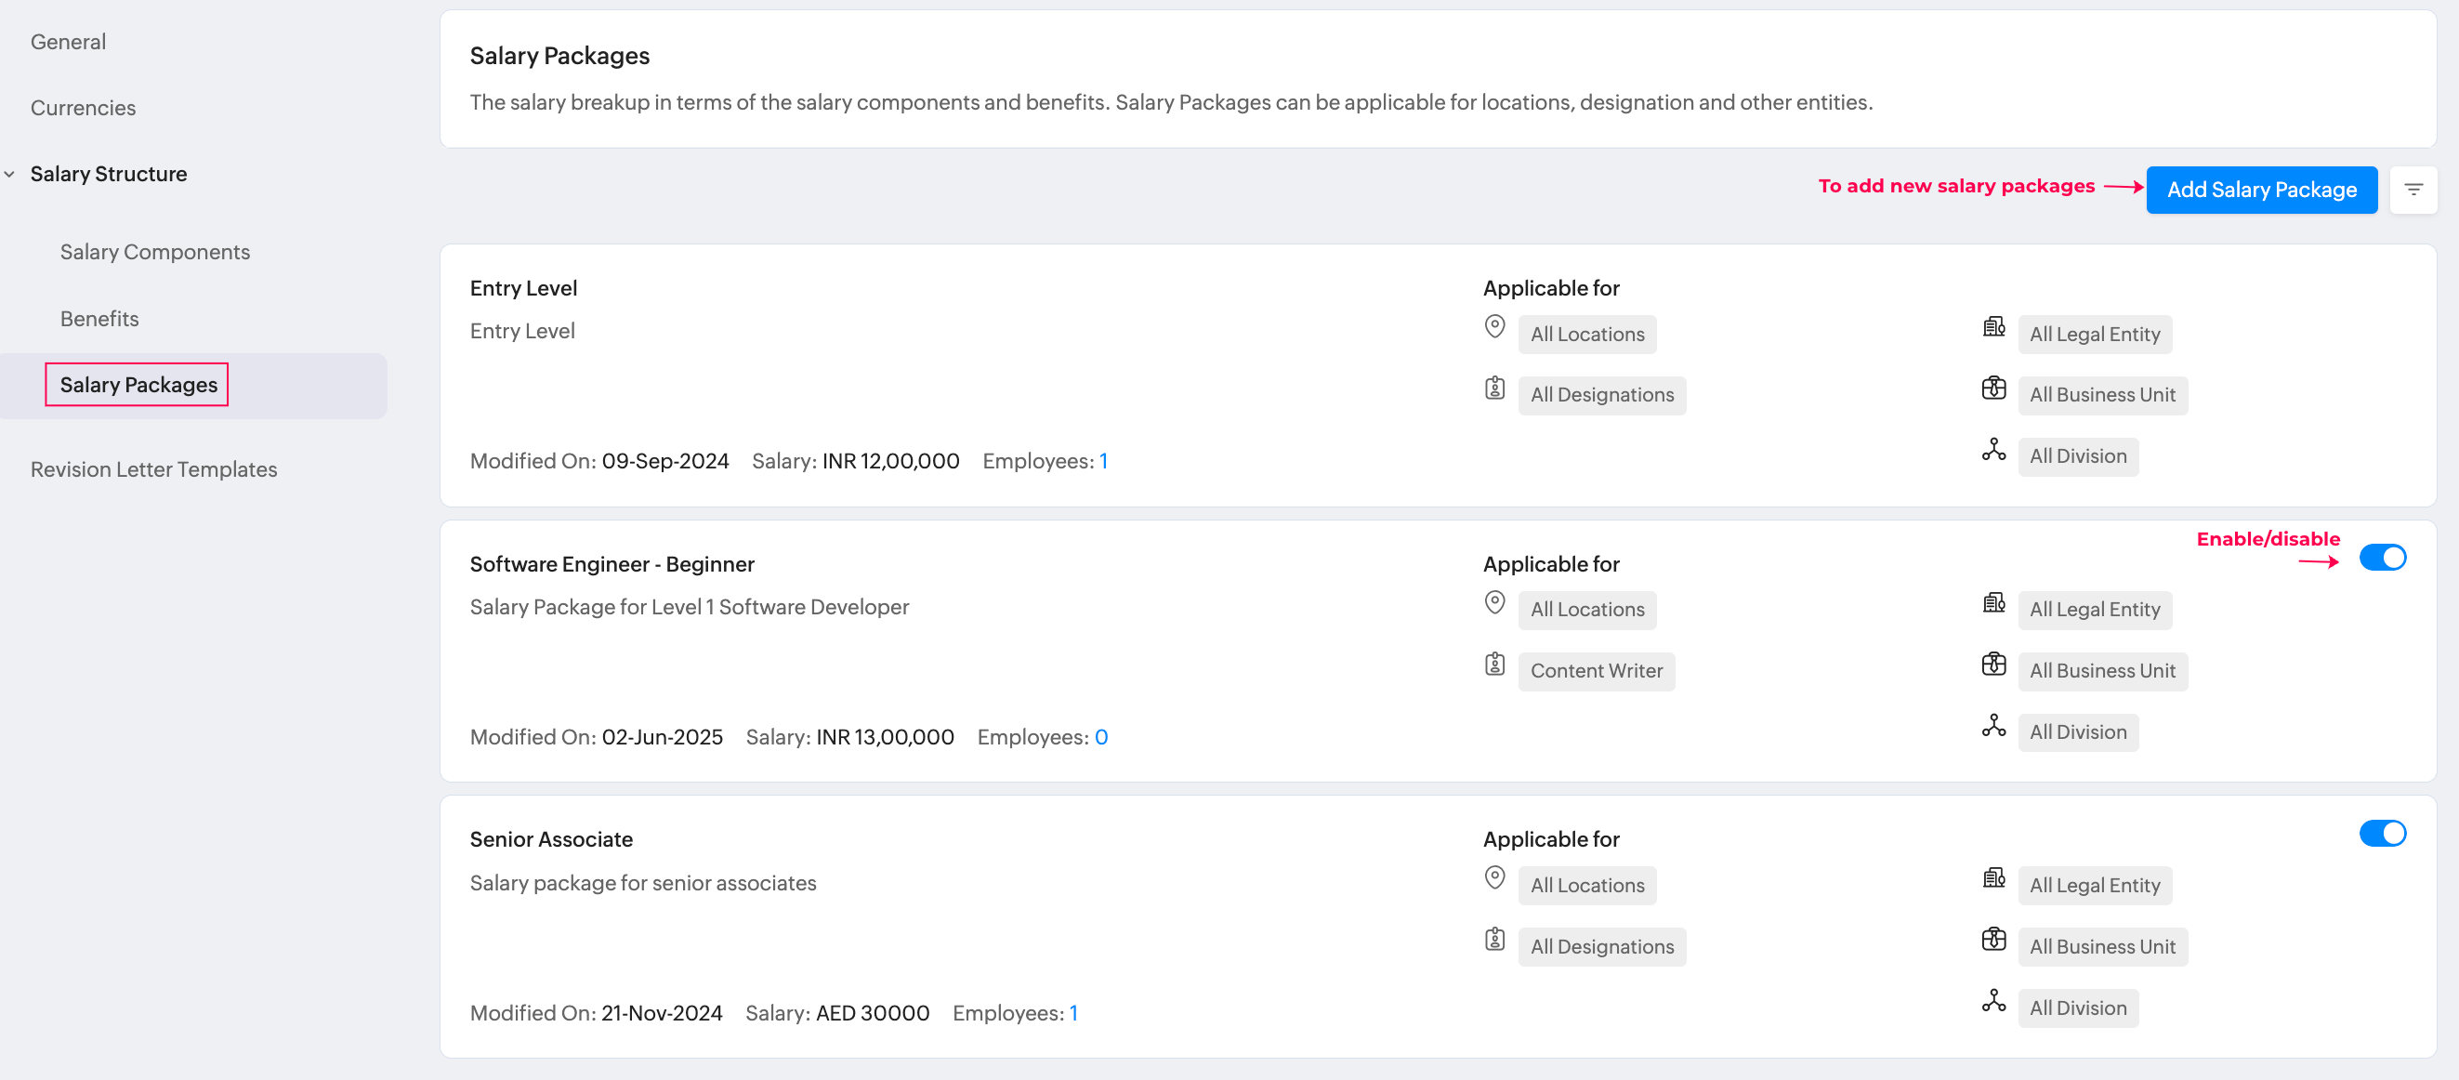Collapse the Salary Structure section chevron

(9, 174)
